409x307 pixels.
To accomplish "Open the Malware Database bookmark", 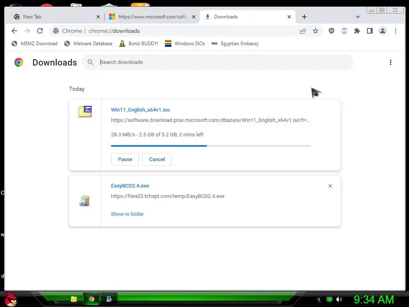I will coord(88,44).
